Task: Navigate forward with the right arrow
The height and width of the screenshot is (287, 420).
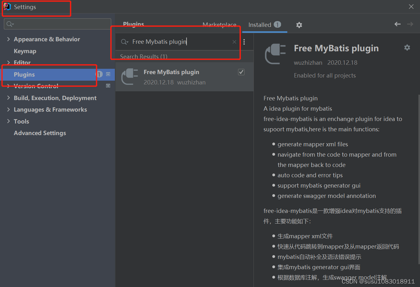Action: (x=410, y=24)
